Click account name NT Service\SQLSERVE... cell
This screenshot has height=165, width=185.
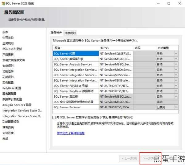[116, 54]
